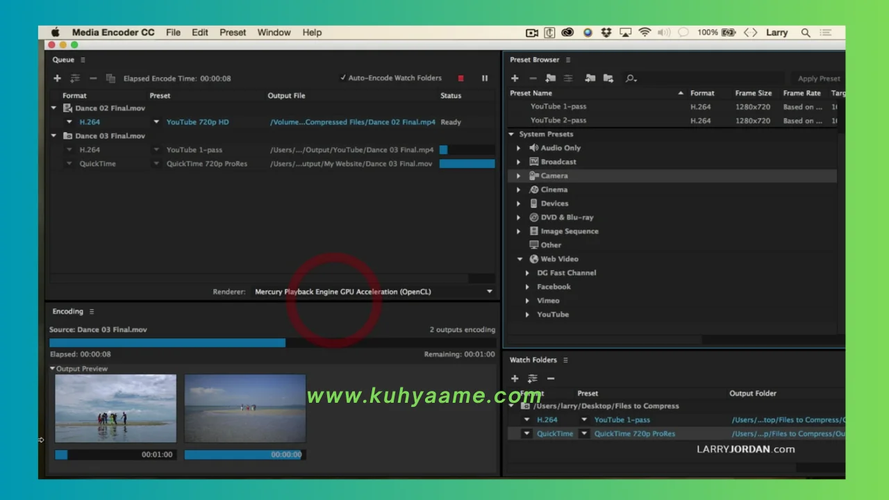Open the Window menu
The height and width of the screenshot is (500, 889).
(274, 33)
